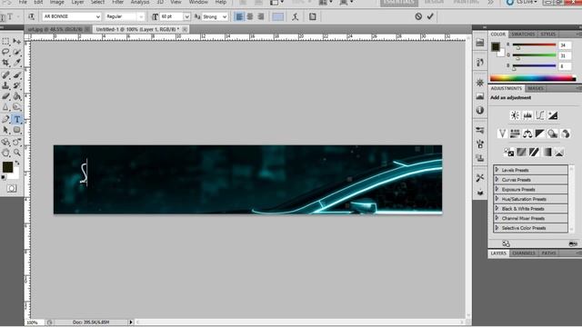
Task: Select the Rectangle shape tool
Action: [x=17, y=130]
